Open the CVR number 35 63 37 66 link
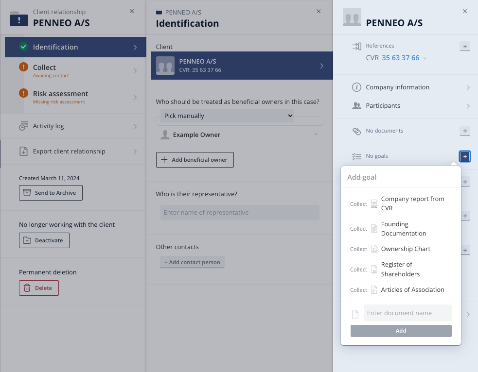 pyautogui.click(x=401, y=58)
